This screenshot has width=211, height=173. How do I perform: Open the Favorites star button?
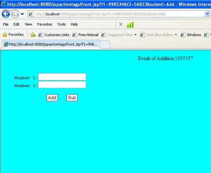pos(13,35)
